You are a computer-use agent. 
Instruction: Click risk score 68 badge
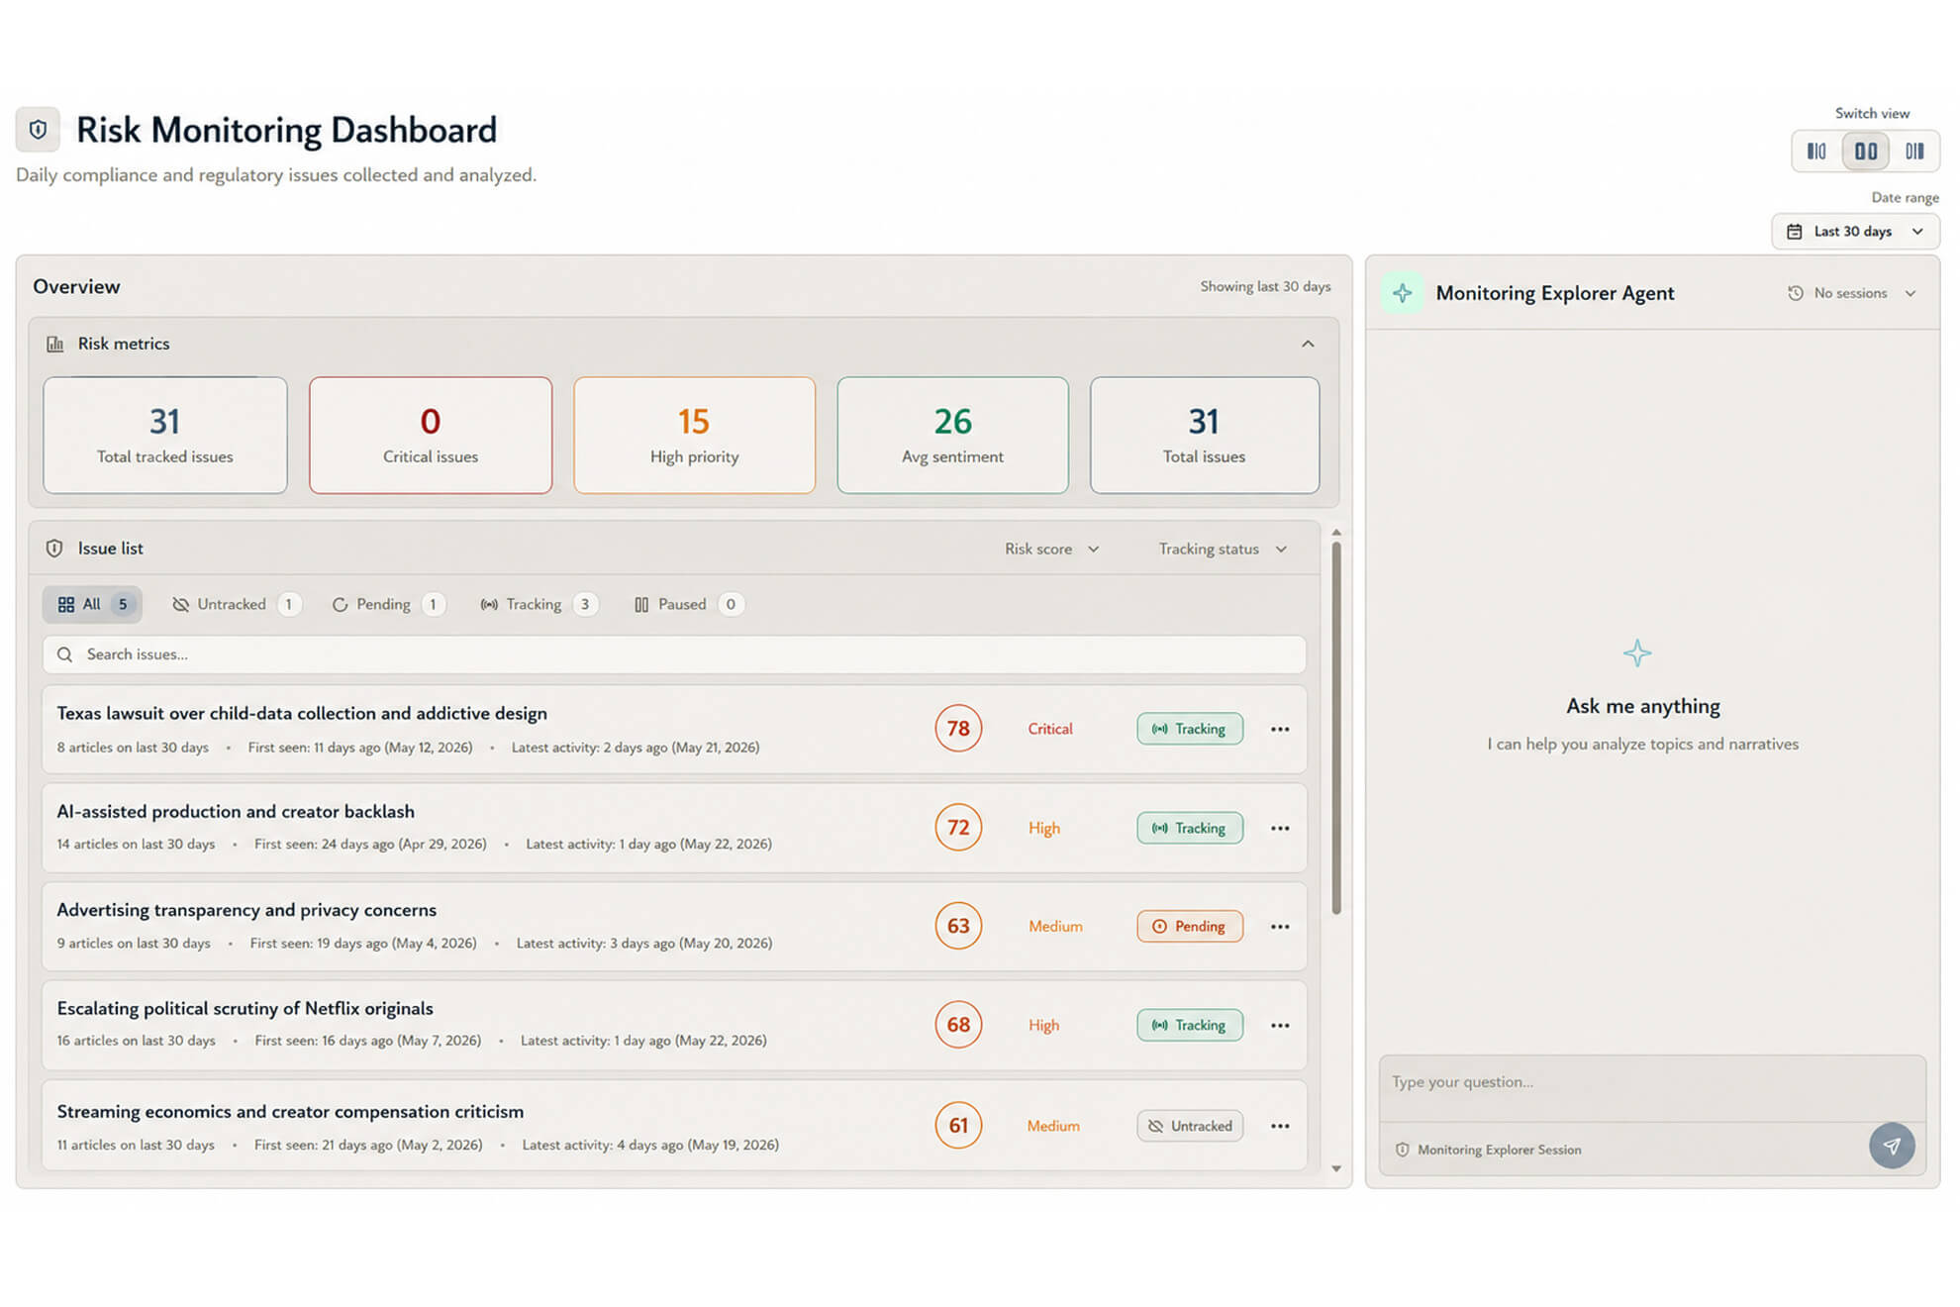pos(958,1025)
